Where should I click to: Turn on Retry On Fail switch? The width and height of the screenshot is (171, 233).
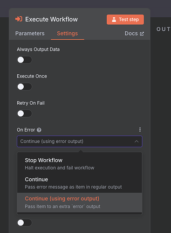point(24,113)
